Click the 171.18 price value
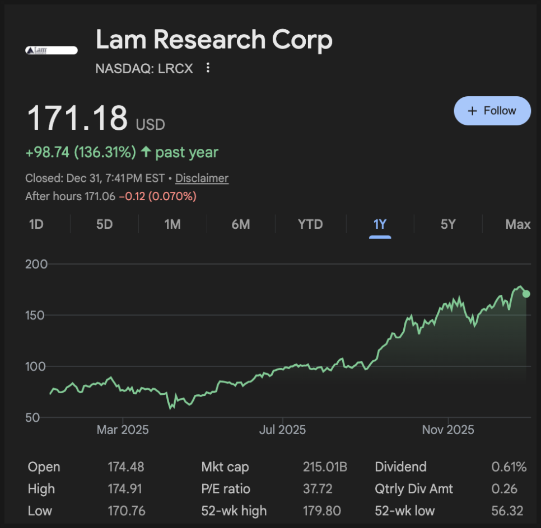 [x=77, y=118]
